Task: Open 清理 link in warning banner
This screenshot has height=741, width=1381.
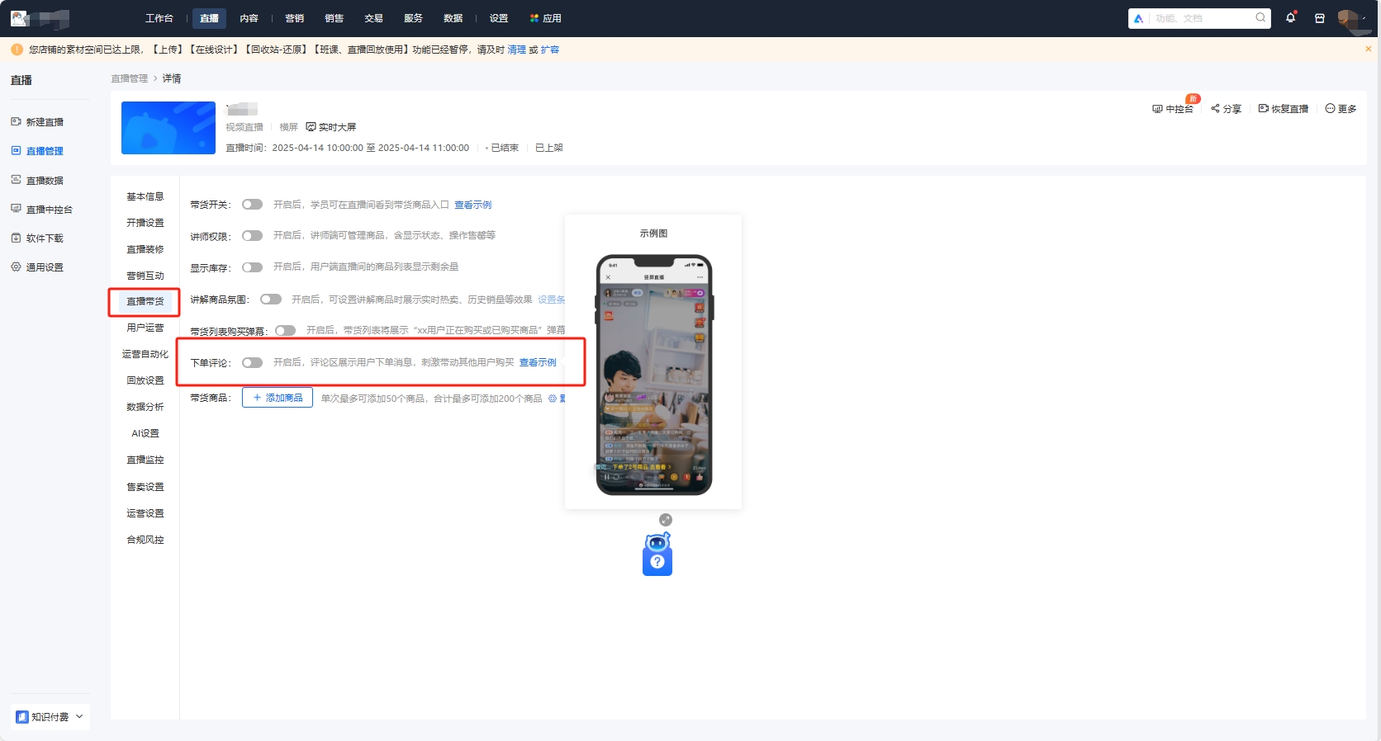Action: tap(516, 50)
